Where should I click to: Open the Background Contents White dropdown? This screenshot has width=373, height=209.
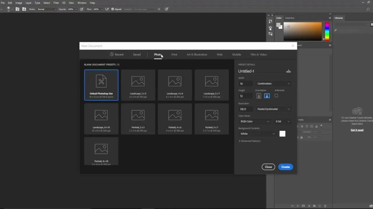[x=257, y=134]
